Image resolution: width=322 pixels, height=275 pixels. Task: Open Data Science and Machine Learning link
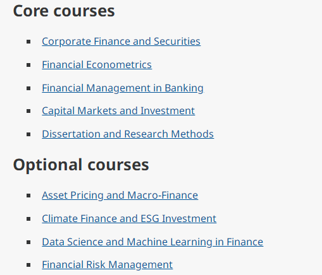(152, 242)
